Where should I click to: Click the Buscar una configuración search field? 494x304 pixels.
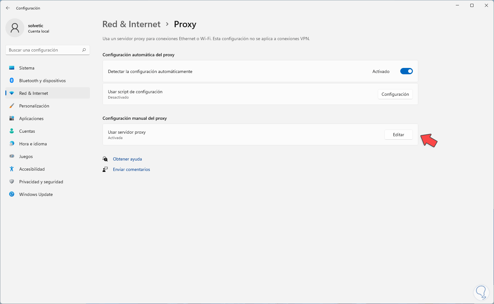pos(44,50)
